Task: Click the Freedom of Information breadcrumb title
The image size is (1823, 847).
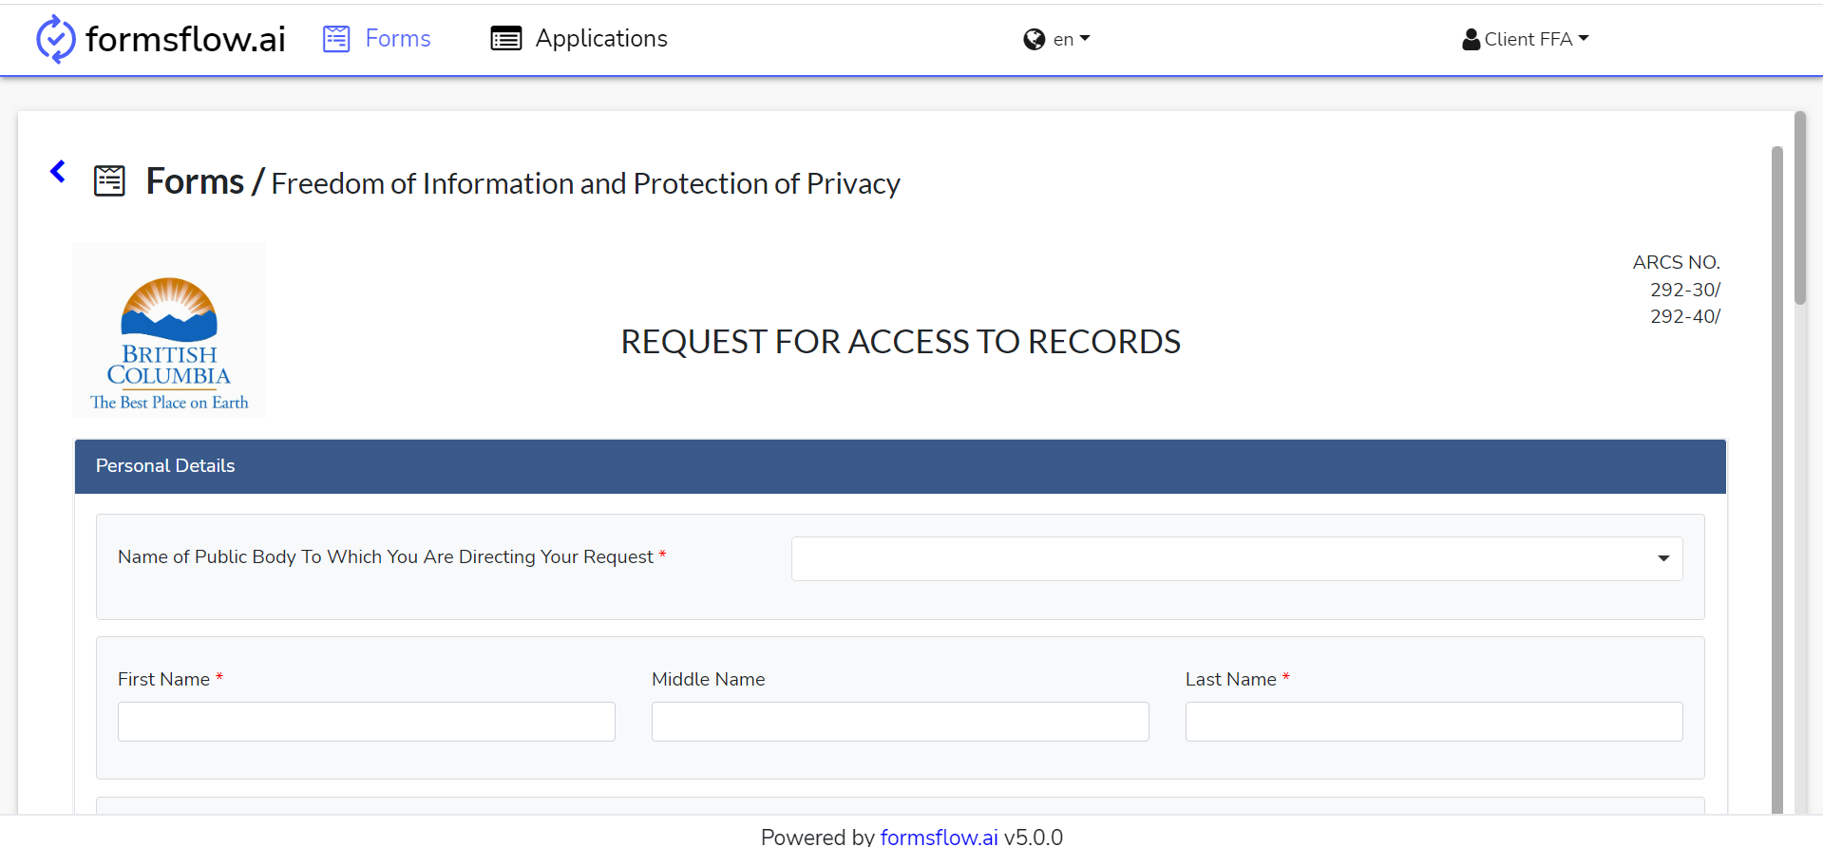Action: coord(586,183)
